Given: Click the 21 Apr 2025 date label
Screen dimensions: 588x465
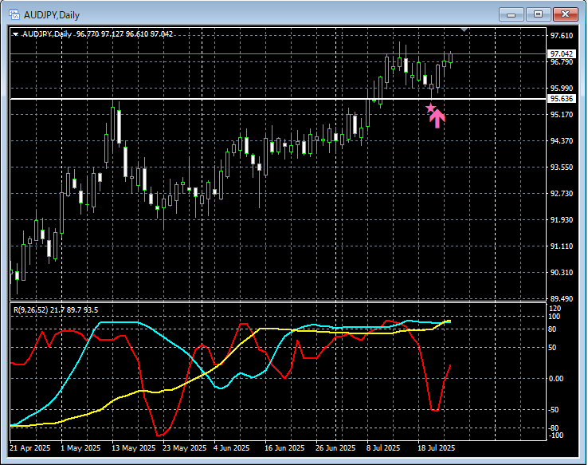Looking at the screenshot, I should pos(30,448).
